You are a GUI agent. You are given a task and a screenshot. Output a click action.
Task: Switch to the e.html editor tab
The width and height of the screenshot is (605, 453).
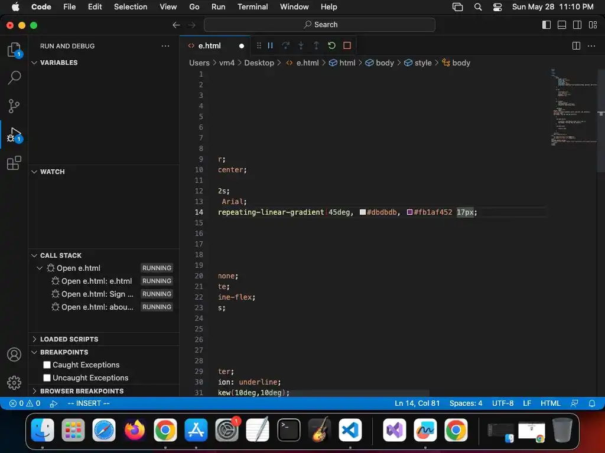point(215,46)
